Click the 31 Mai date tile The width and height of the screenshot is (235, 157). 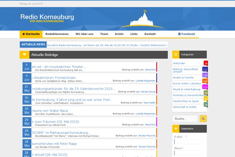27,89
